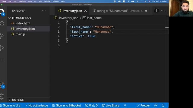Open the Window menu
Image resolution: width=193 pixels, height=108 pixels.
[x=55, y=1]
